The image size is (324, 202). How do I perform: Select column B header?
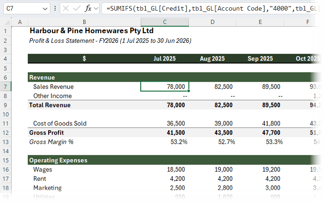84,22
